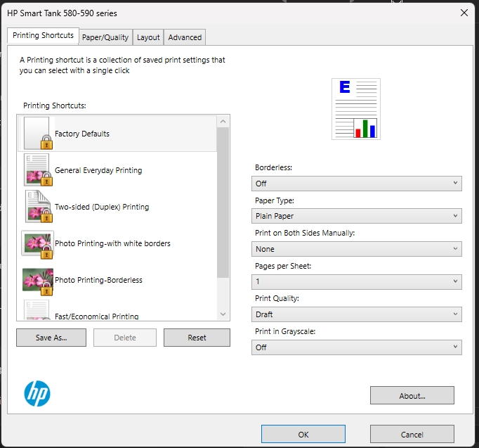
Task: Open the Pages per Sheet dropdown
Action: pos(357,281)
